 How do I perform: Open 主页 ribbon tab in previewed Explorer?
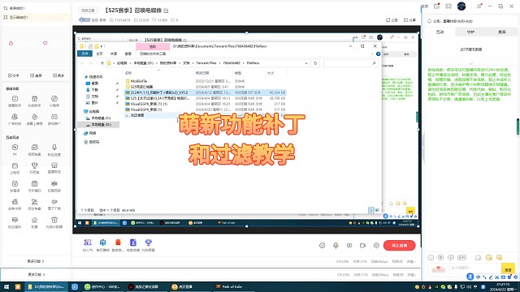[x=99, y=54]
